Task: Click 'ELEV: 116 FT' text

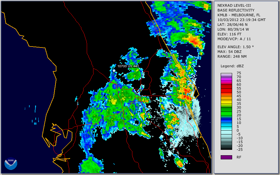Action: tap(229, 34)
